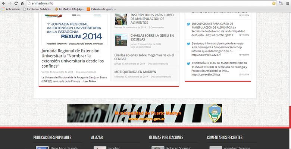291x149 pixels.
Task: Click the Municipalidad de Puerto Madryn banner
Action: click(x=144, y=113)
